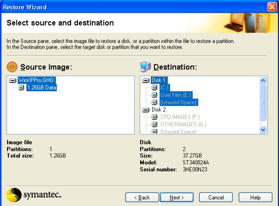This screenshot has height=206, width=279.
Task: Cancel the Restore Wizard
Action: point(216,197)
